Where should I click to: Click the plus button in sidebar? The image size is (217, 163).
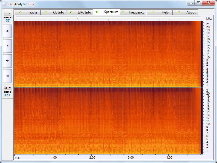coord(7,31)
